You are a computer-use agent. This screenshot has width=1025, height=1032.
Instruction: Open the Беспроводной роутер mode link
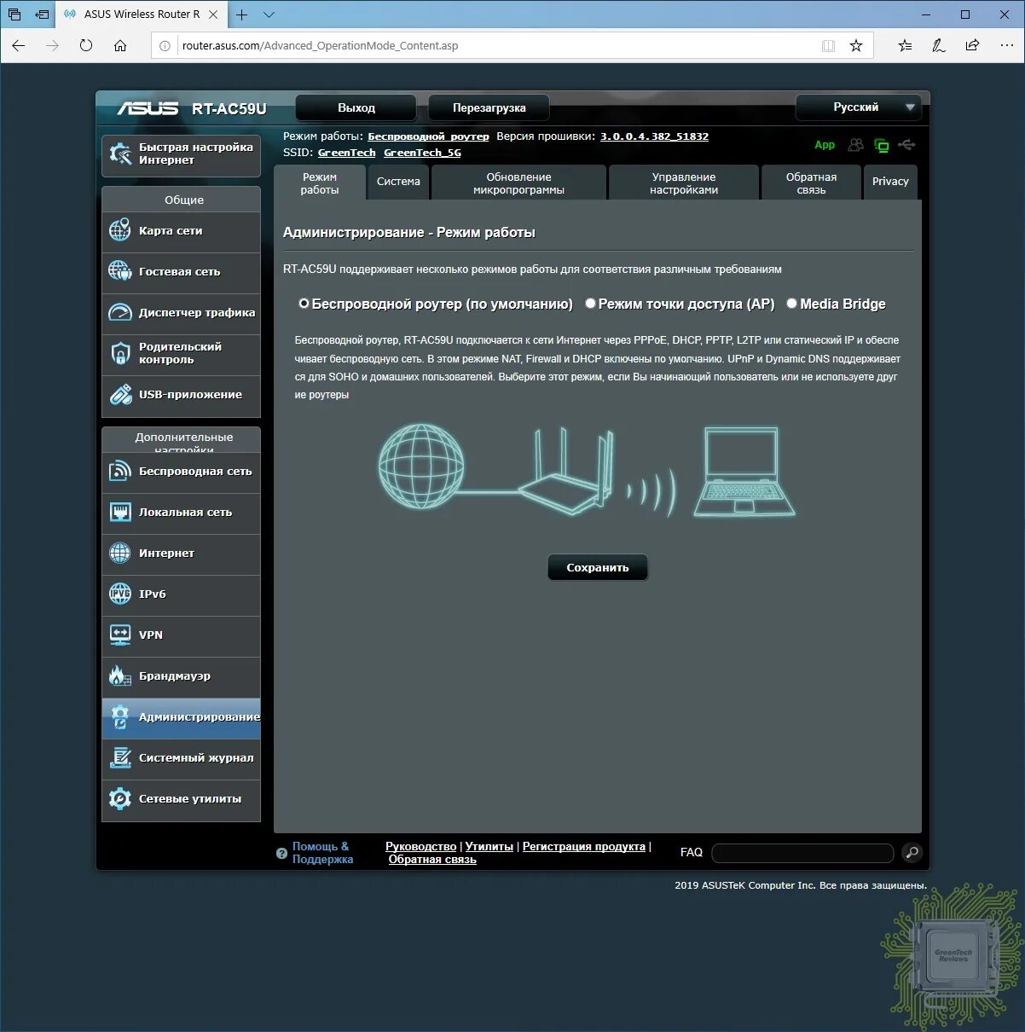tap(428, 136)
